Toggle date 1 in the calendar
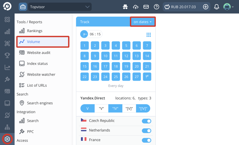The image size is (239, 145). 85,46
